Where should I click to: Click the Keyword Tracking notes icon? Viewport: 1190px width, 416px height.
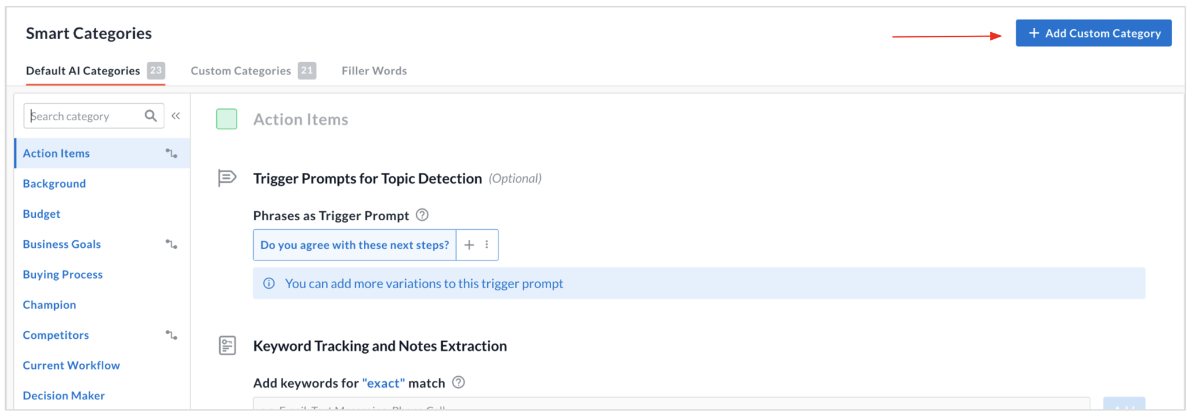tap(227, 345)
